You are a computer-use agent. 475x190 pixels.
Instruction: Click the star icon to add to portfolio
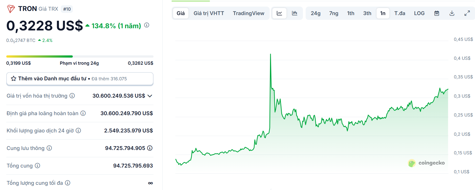click(13, 79)
